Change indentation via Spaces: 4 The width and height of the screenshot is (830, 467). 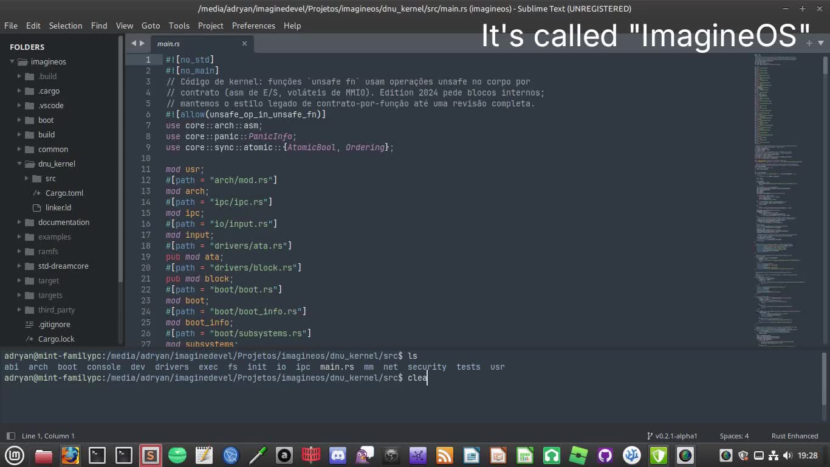734,436
